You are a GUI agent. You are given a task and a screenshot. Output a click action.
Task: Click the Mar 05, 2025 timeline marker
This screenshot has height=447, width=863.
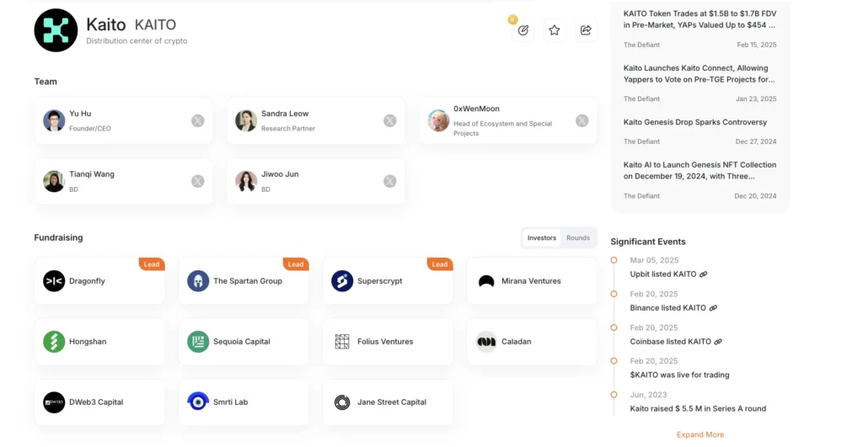614,260
